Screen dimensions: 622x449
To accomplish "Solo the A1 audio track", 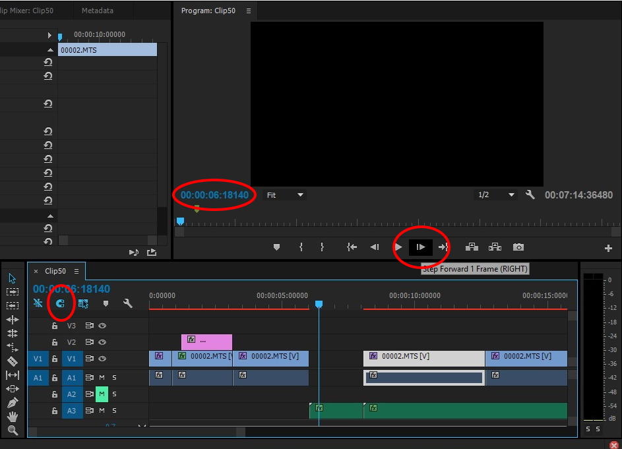I will tap(114, 378).
